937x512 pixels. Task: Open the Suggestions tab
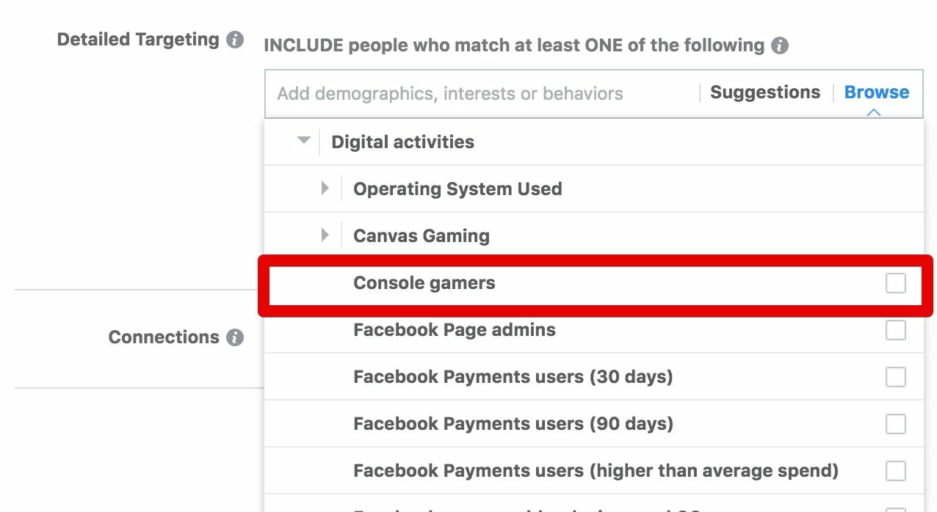[x=765, y=92]
